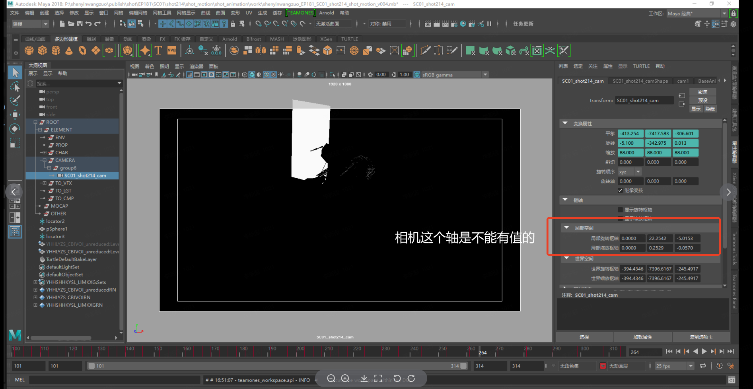Toggle the auto keyframe button
This screenshot has width=753, height=389.
click(x=719, y=366)
